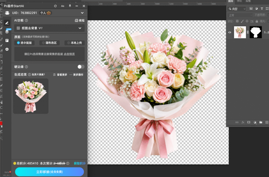Create new layer plus icon
This screenshot has height=177, width=269.
point(267,122)
